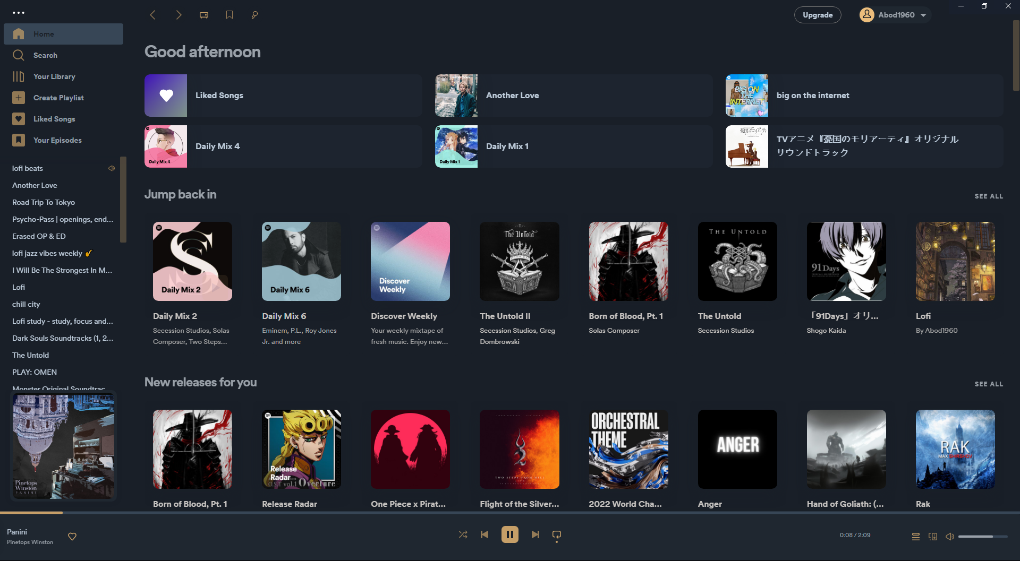Open Liked Songs in sidebar

pos(63,119)
